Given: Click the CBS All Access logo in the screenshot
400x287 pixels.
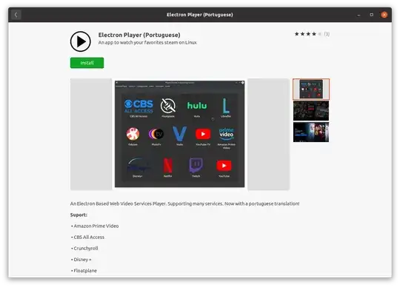Looking at the screenshot, I should coord(139,107).
